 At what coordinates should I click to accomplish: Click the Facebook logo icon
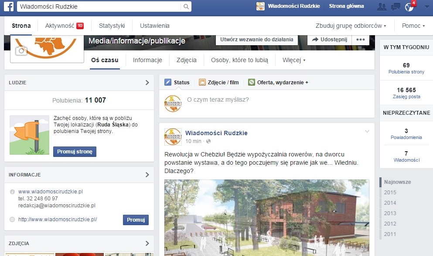tap(9, 7)
